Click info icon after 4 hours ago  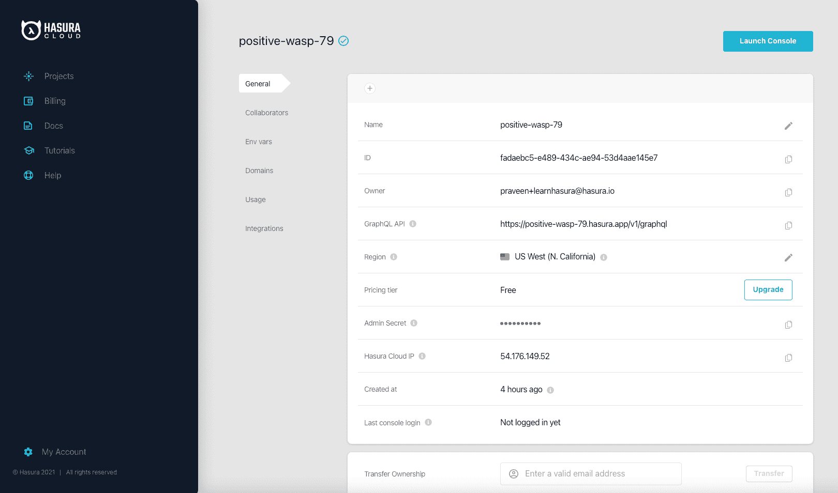click(x=550, y=390)
